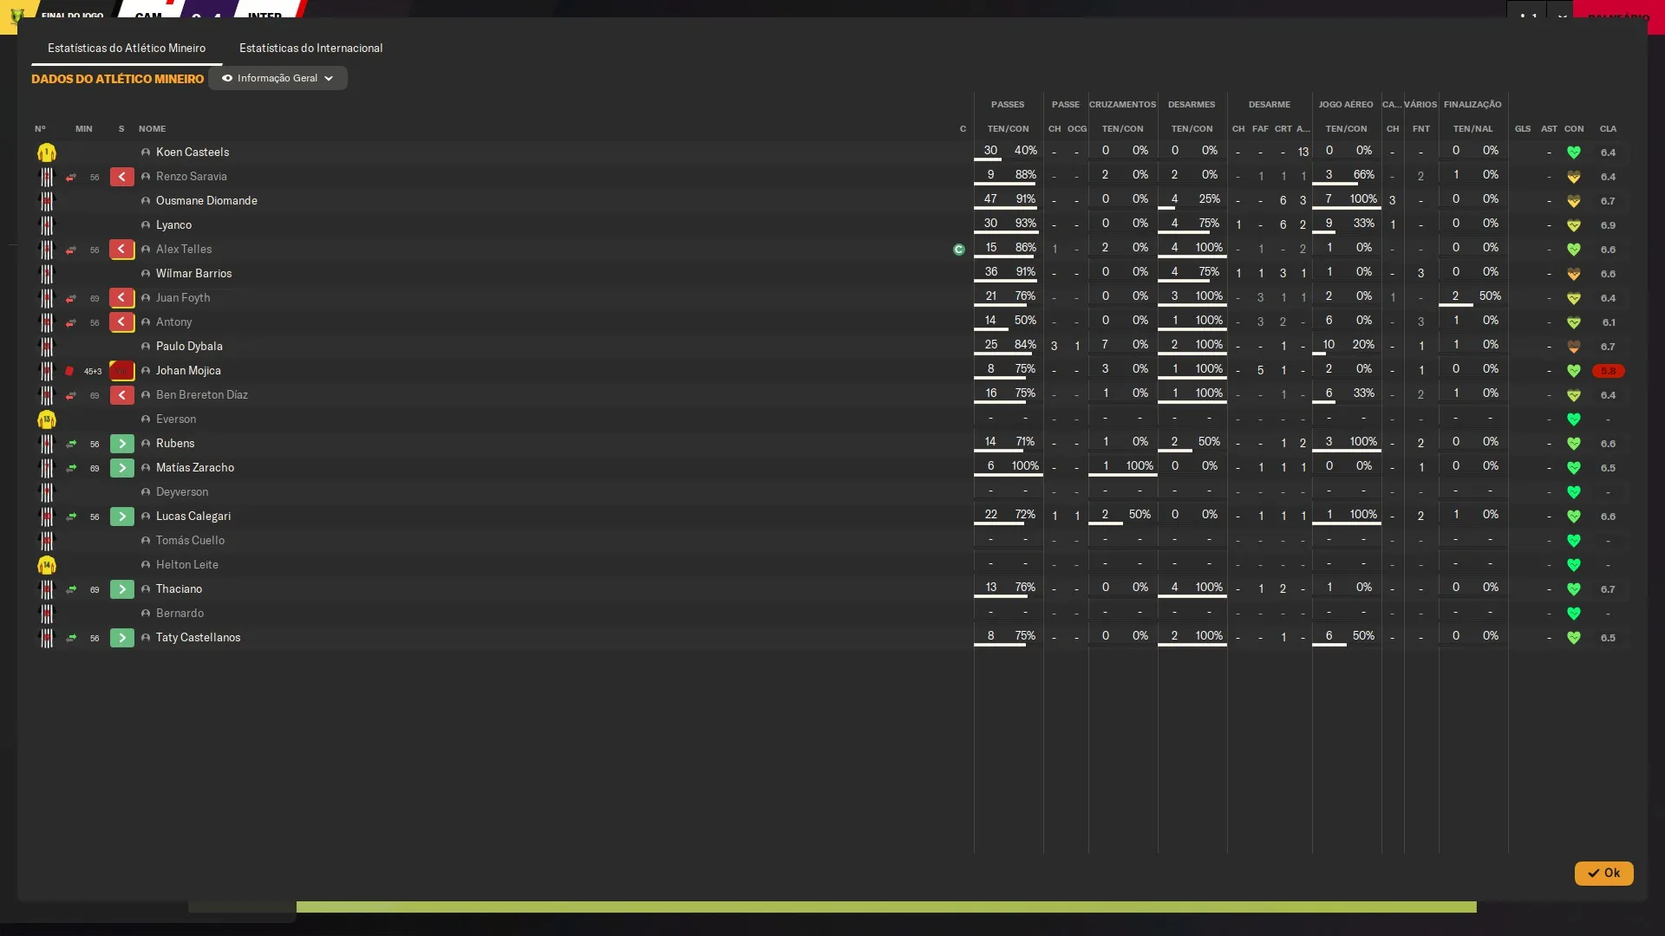
Task: Click Juan Foyth 50% finishing value
Action: 1490,296
